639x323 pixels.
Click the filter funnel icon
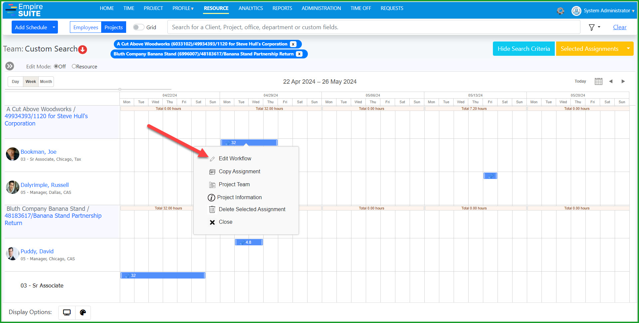click(x=592, y=28)
